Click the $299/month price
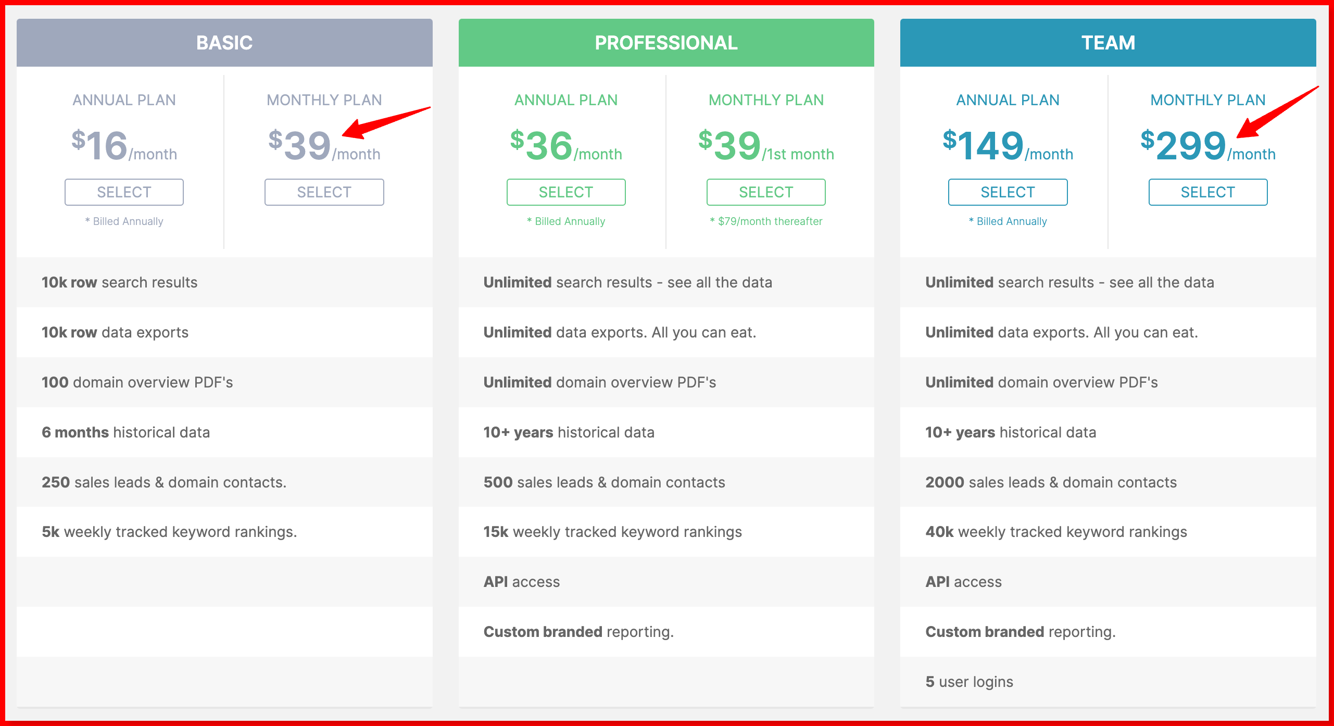This screenshot has width=1334, height=726. pyautogui.click(x=1208, y=145)
